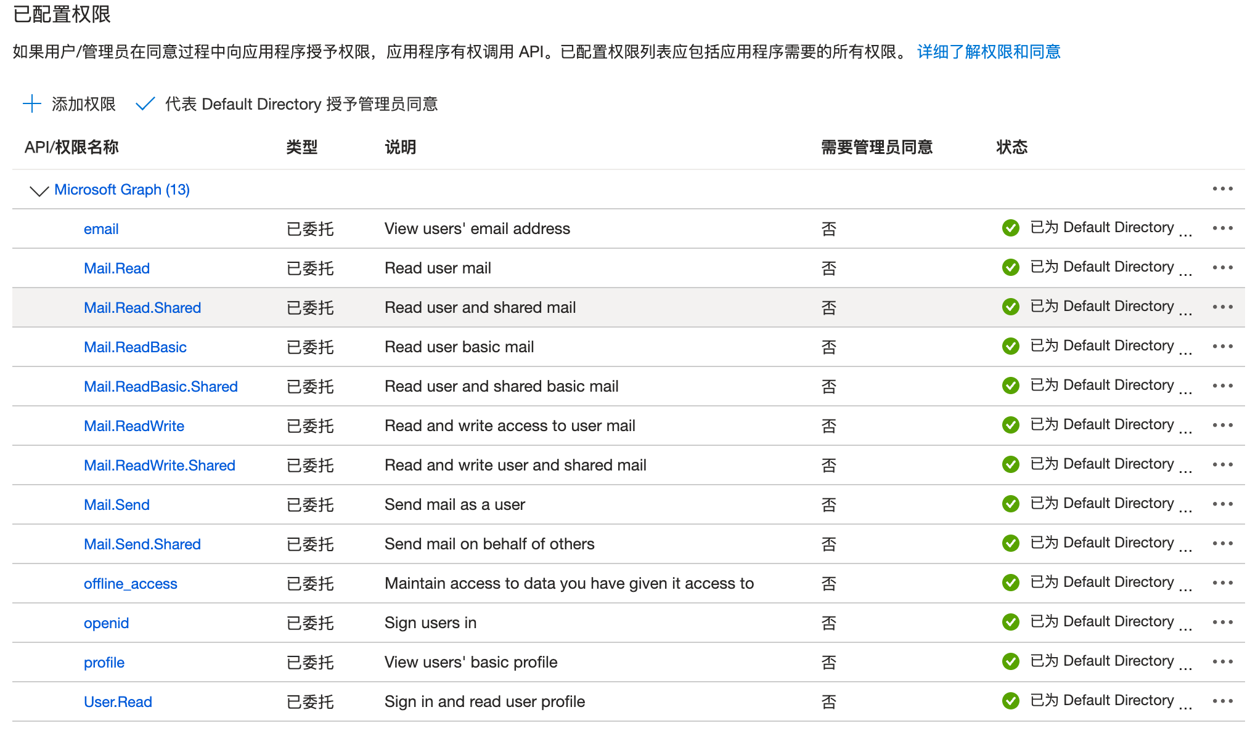Collapse the Microsoft Graph (13) group chevron
1250x739 pixels.
click(x=39, y=191)
